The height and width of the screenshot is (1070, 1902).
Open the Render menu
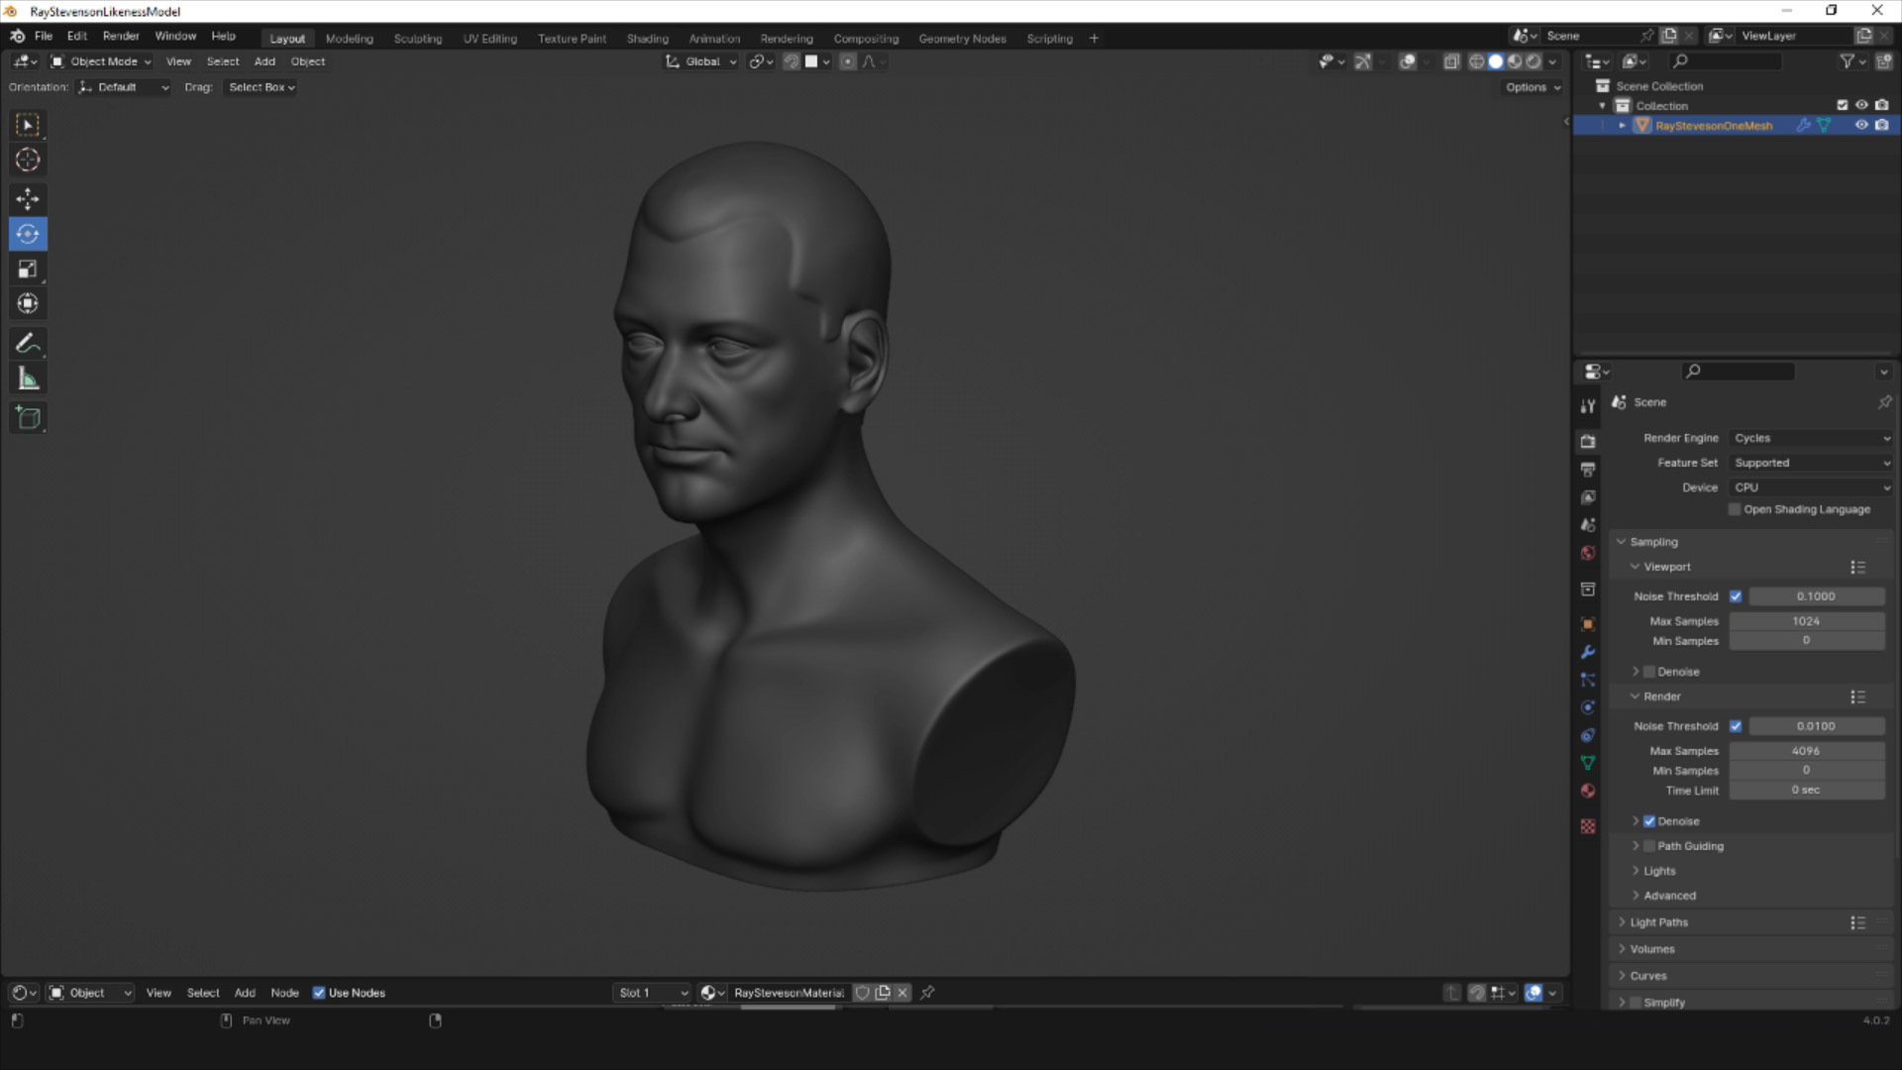click(121, 36)
